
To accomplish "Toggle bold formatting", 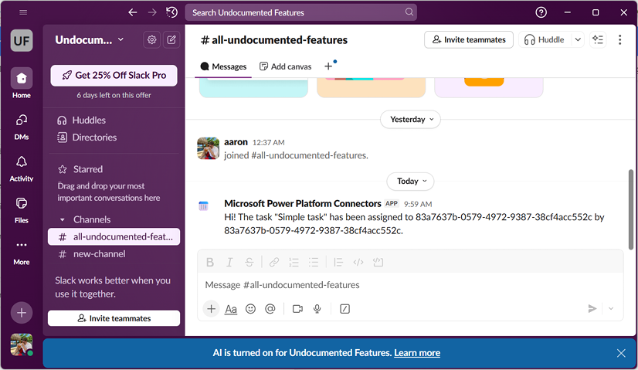I will (210, 262).
